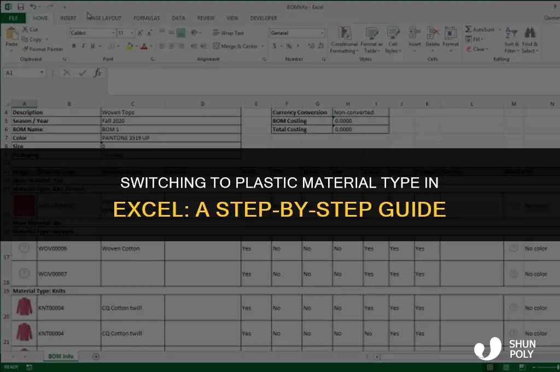The height and width of the screenshot is (372, 560).
Task: Click the Format cells button
Action: [x=451, y=39]
